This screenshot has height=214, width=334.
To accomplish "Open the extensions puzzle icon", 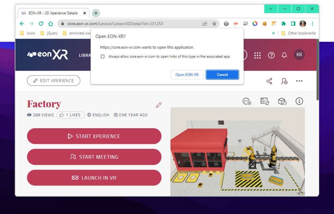I will coord(284,24).
